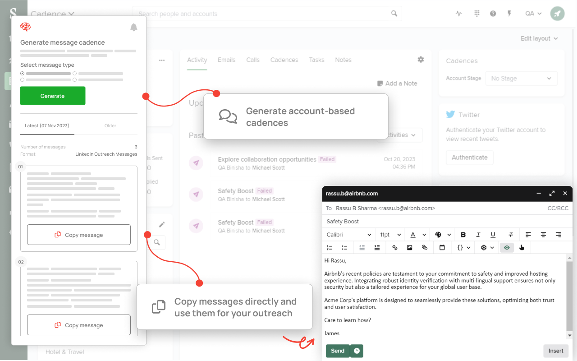Switch to the Notes tab

(x=343, y=60)
